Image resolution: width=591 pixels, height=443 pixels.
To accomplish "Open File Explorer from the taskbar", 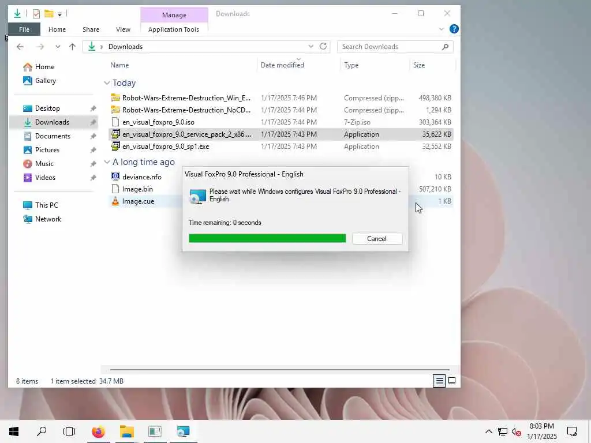I will [x=127, y=431].
